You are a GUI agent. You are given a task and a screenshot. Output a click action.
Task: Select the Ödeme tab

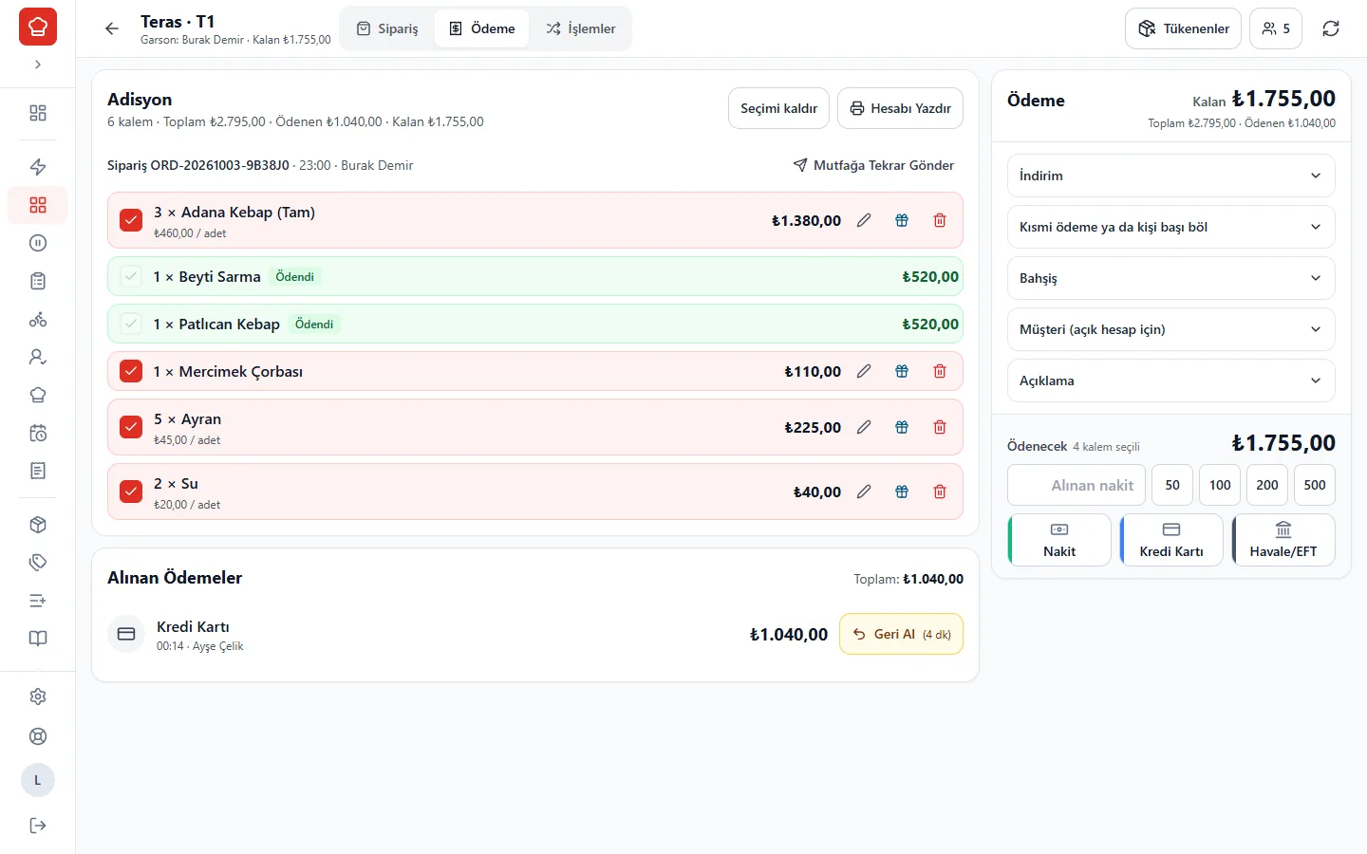coord(482,28)
